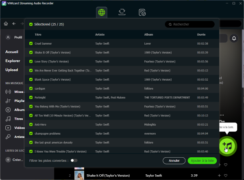The image size is (244, 180).
Task: Open Explorer in the sidebar
Action: click(x=13, y=61)
